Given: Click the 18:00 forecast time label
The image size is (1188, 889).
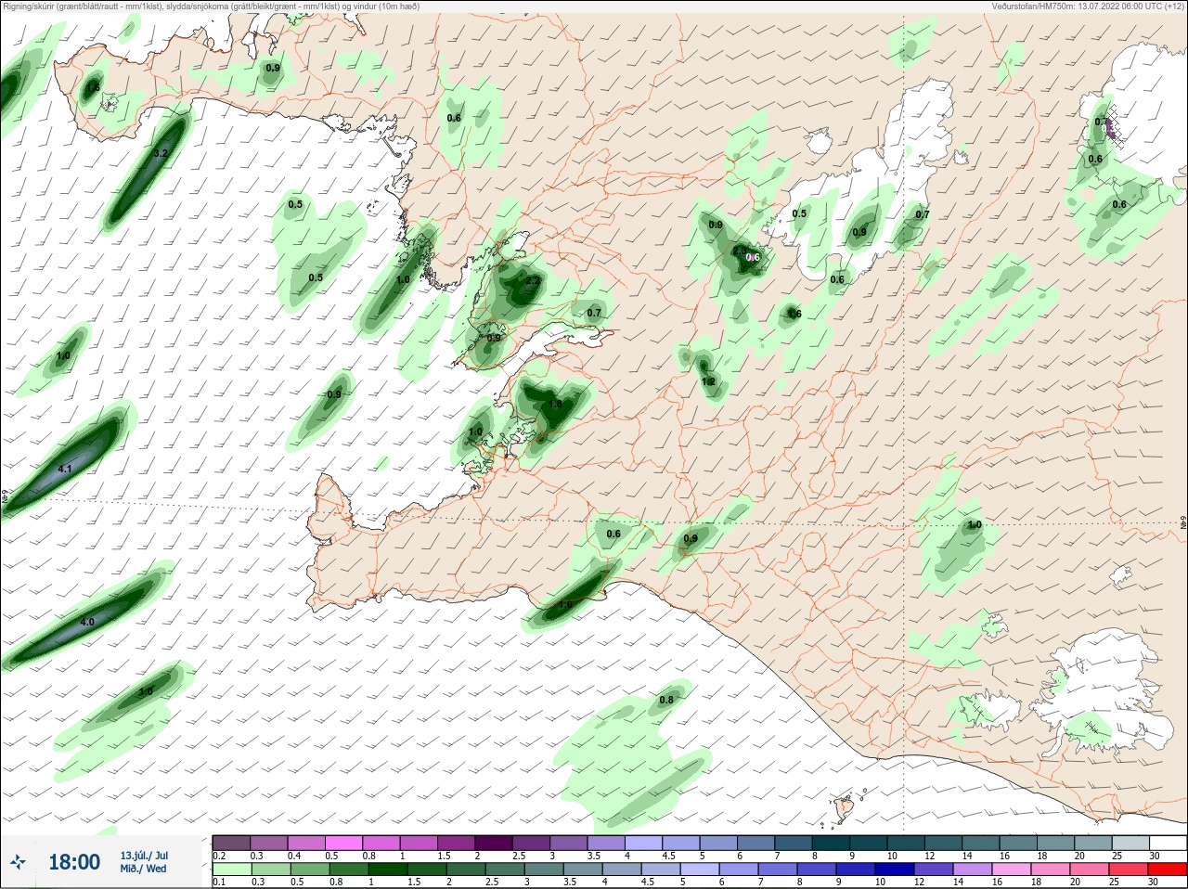Looking at the screenshot, I should [x=74, y=862].
